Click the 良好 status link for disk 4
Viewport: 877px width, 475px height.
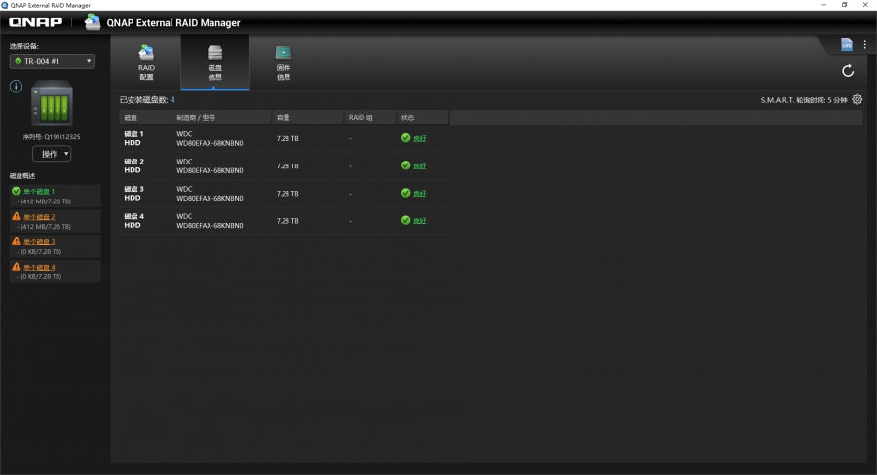tap(420, 221)
